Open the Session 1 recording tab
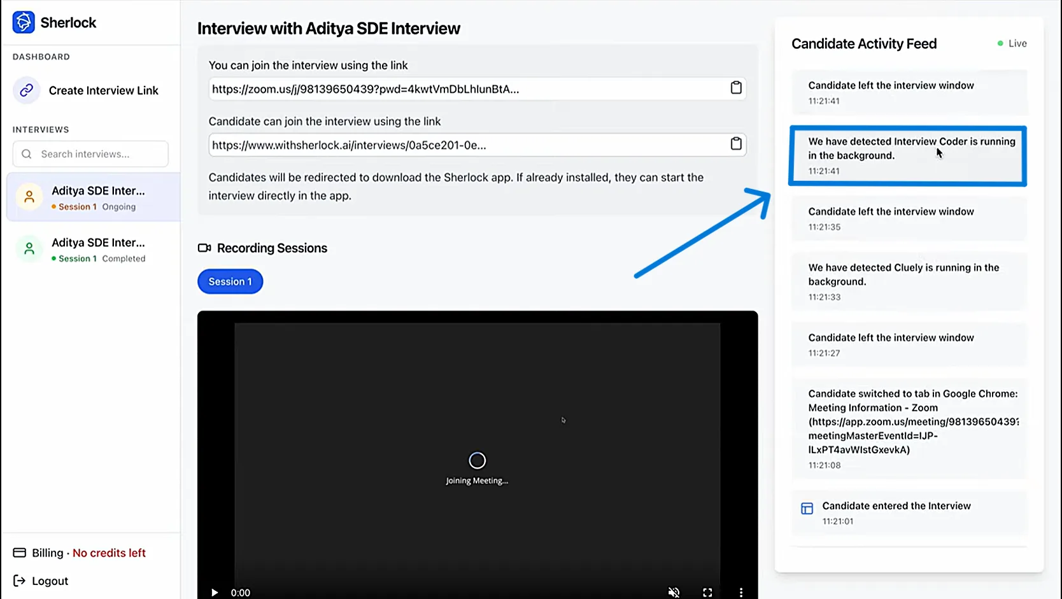The height and width of the screenshot is (599, 1062). tap(230, 281)
